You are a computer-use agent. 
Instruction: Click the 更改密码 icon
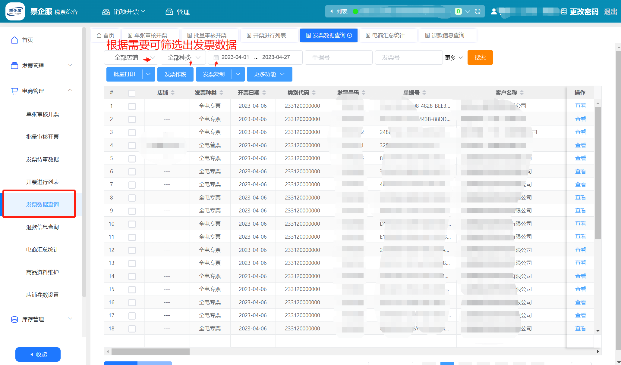[x=564, y=11]
